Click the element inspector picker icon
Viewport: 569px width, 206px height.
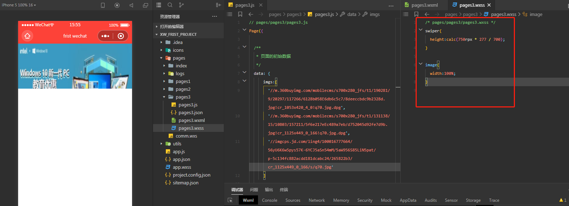(x=230, y=200)
